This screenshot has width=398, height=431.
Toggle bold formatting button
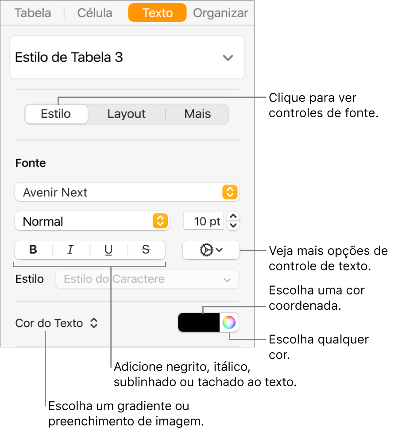33,250
